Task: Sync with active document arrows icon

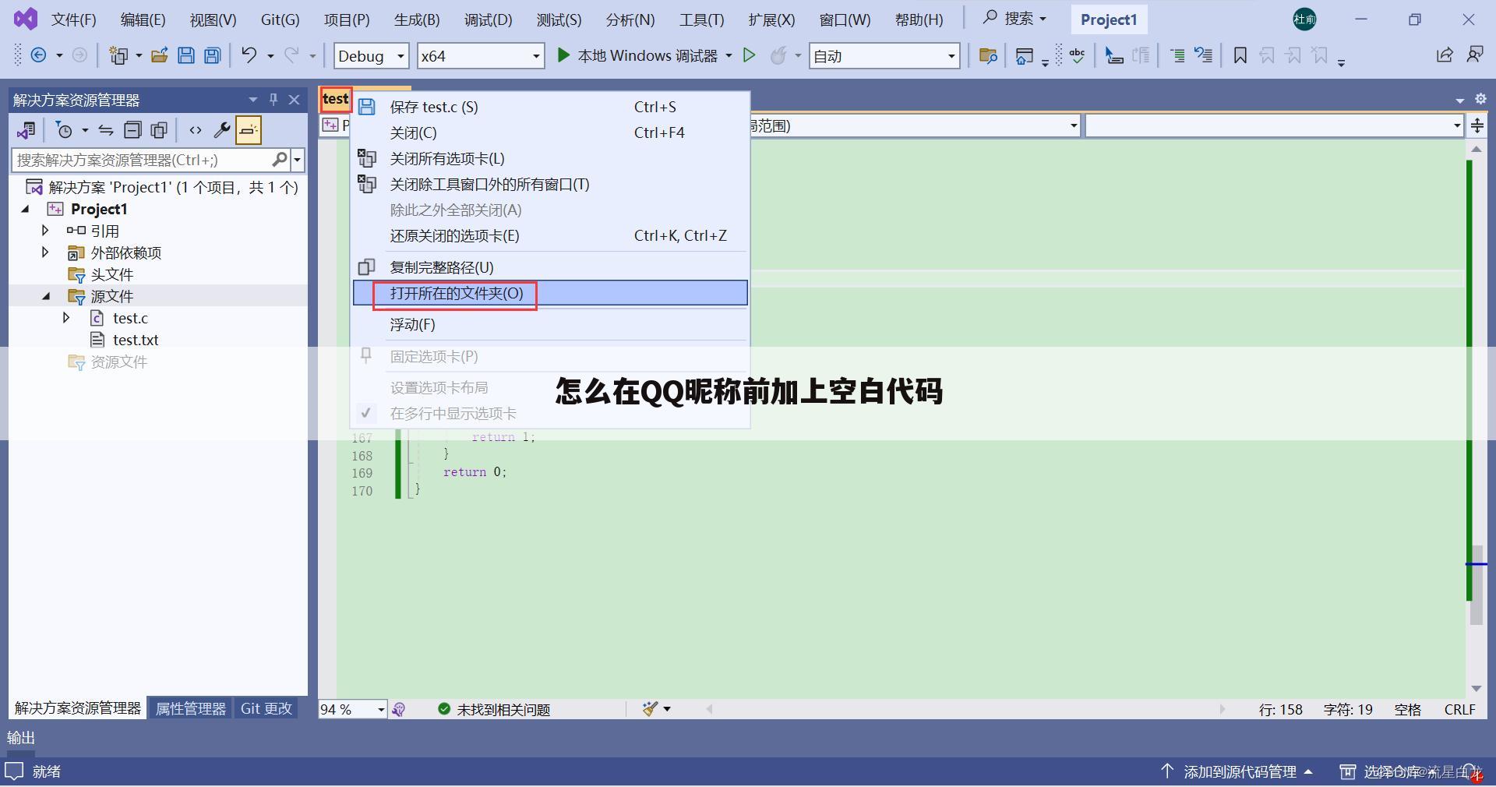Action: point(106,130)
